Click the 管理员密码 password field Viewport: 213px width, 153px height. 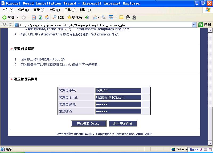coord(118,104)
